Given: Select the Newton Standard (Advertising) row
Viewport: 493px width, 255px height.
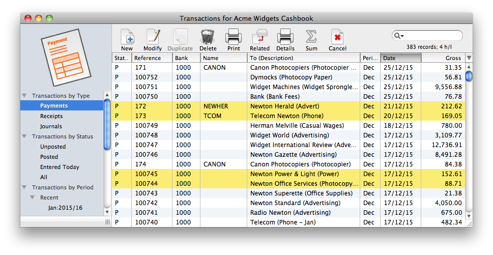Looking at the screenshot, I should 288,203.
